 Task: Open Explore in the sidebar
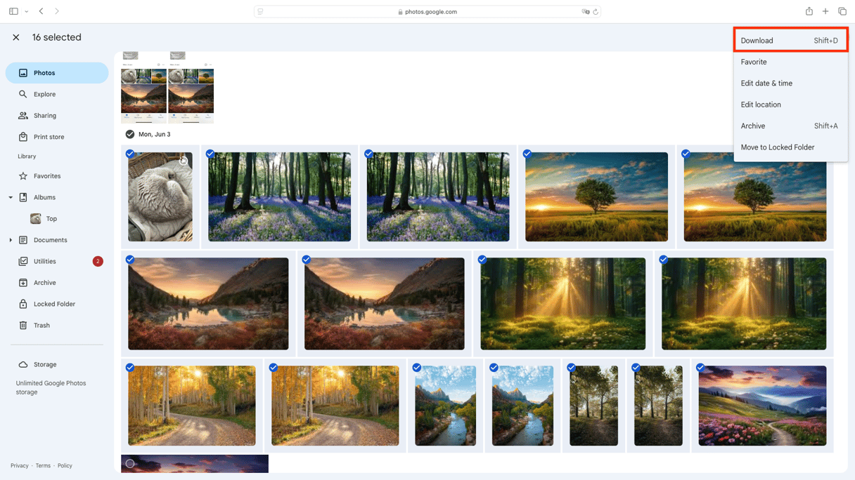point(57,94)
